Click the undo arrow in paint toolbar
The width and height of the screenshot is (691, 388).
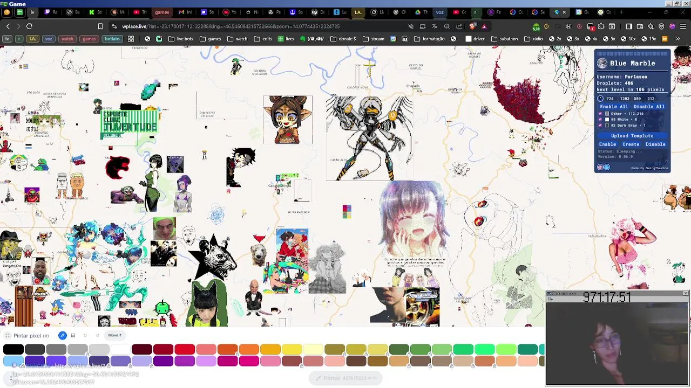[85, 336]
